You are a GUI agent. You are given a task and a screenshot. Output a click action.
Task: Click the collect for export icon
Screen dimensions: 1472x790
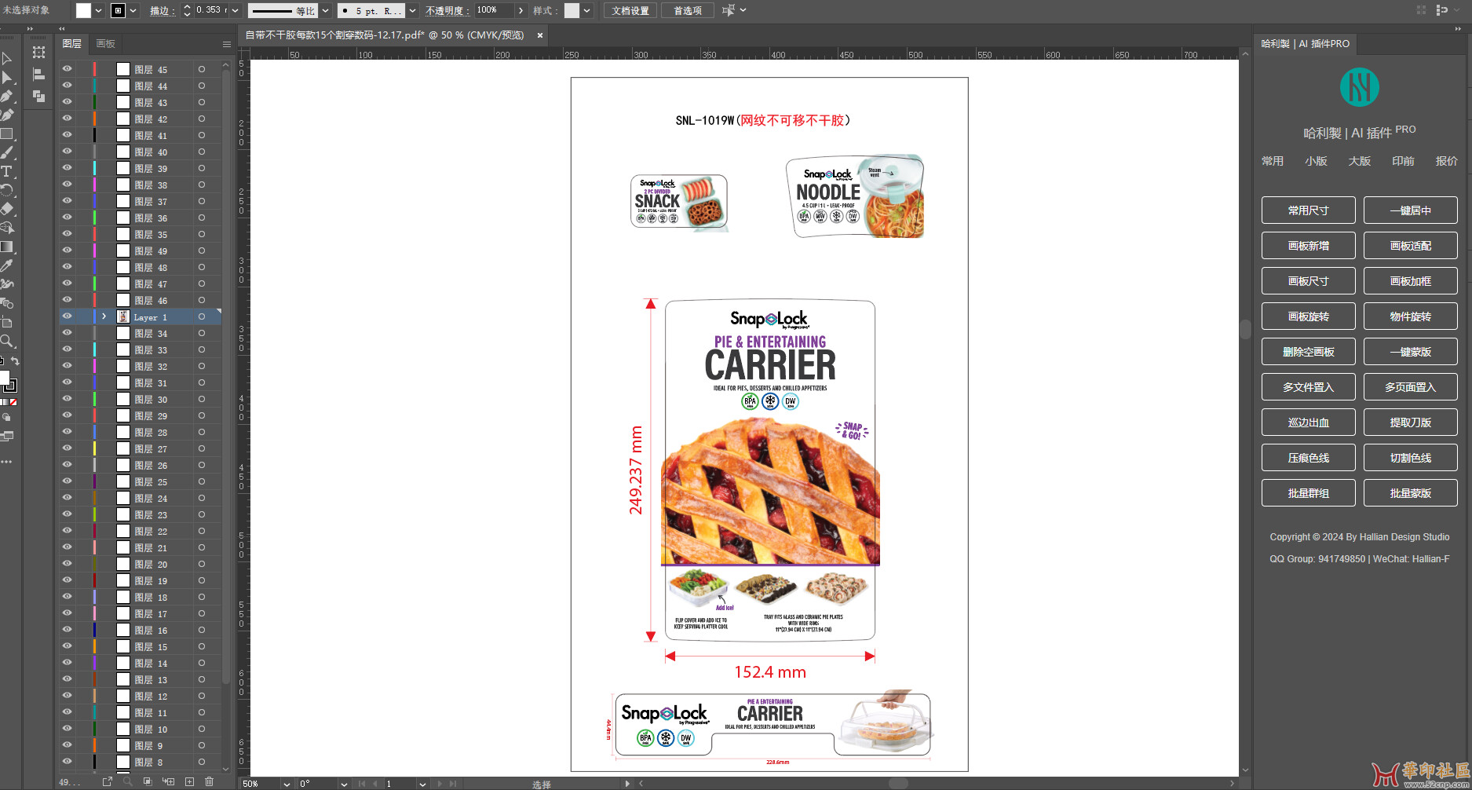point(108,781)
